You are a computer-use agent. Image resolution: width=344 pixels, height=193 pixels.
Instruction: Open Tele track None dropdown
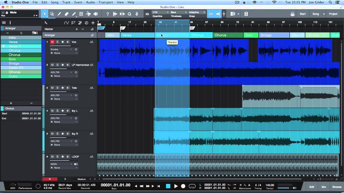click(64, 99)
